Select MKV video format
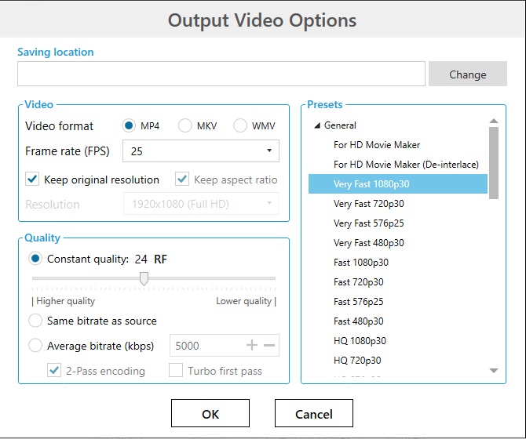This screenshot has height=439, width=526. tap(184, 126)
